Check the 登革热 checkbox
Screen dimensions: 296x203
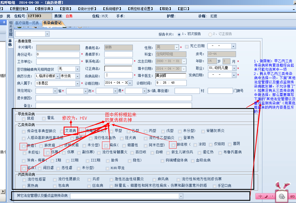[x=180, y=138]
